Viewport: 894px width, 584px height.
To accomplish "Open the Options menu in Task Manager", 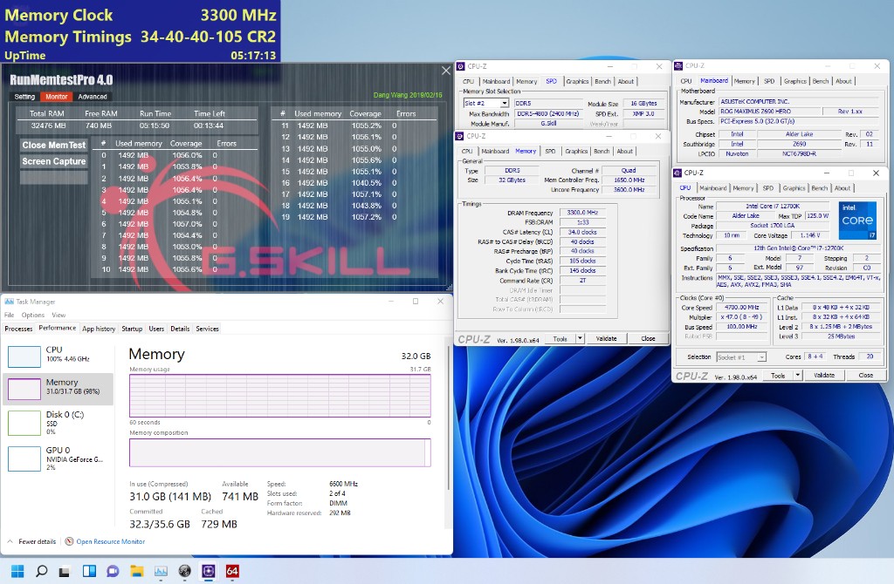I will click(33, 315).
